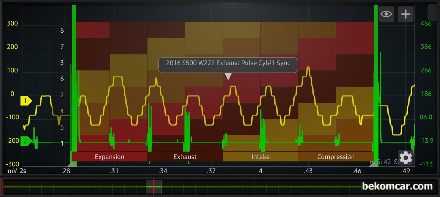Open the gear settings icon
The height and width of the screenshot is (197, 440).
(406, 158)
